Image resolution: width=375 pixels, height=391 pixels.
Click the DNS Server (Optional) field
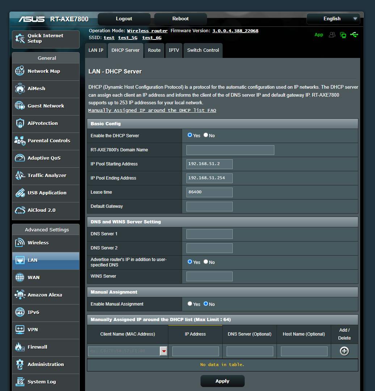point(250,351)
